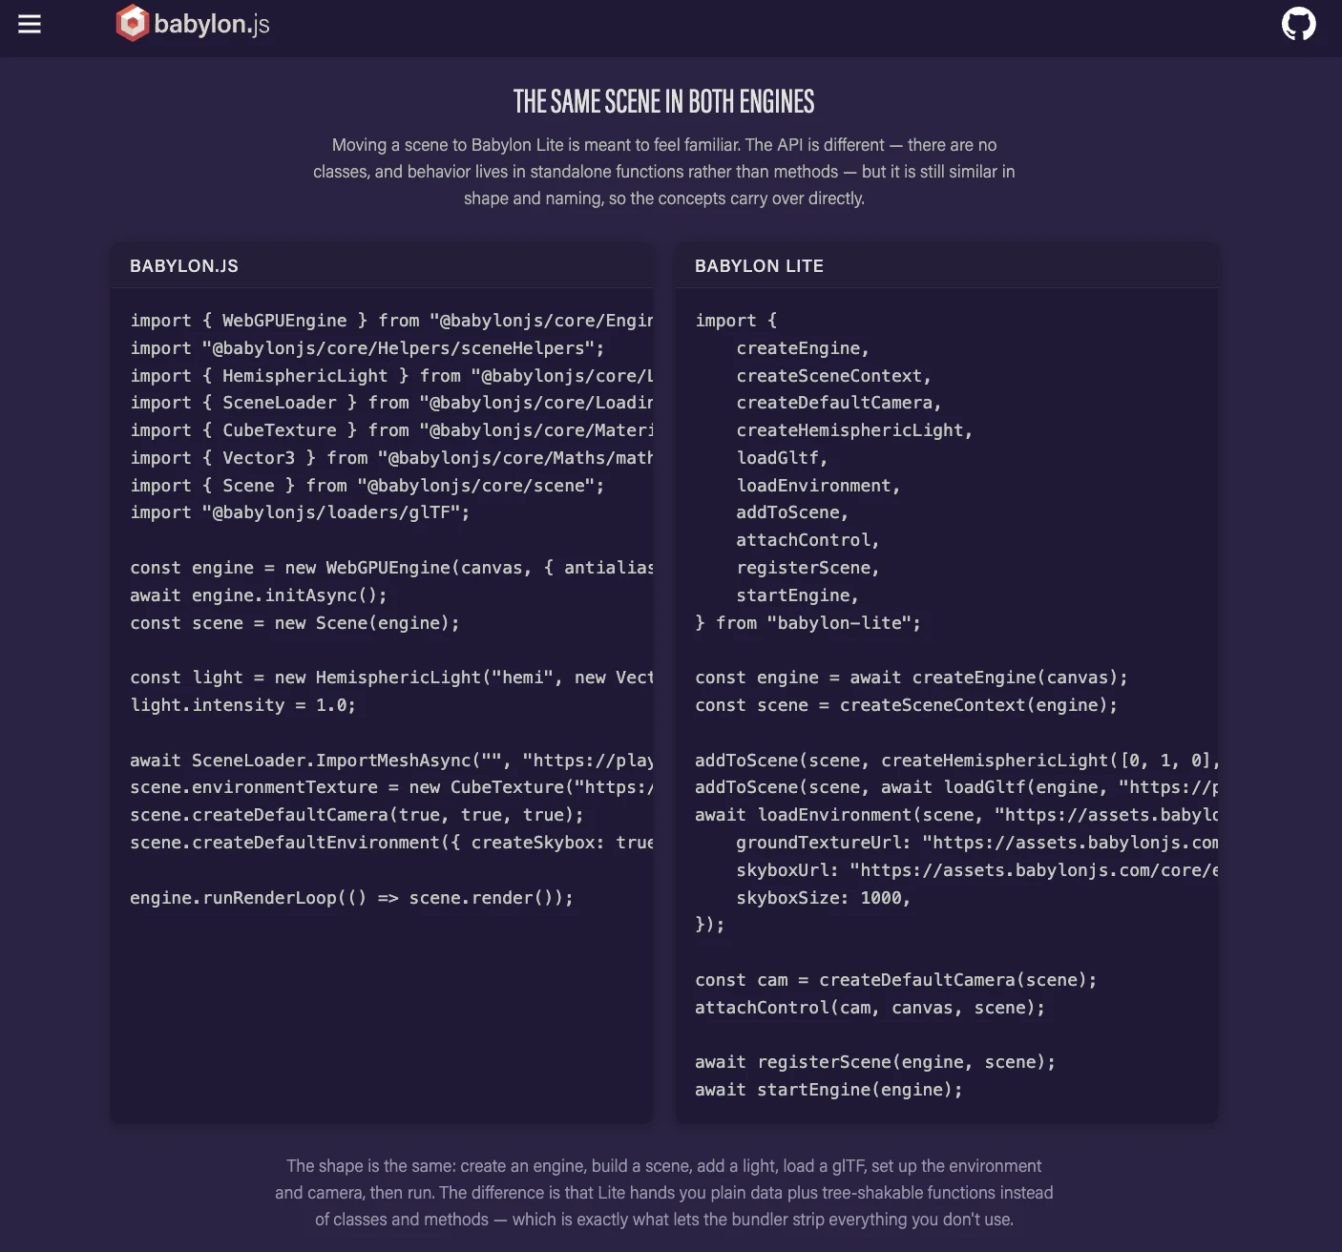The height and width of the screenshot is (1252, 1342).
Task: Click the line importing "{ SceneLoader }"
Action: [x=391, y=403]
